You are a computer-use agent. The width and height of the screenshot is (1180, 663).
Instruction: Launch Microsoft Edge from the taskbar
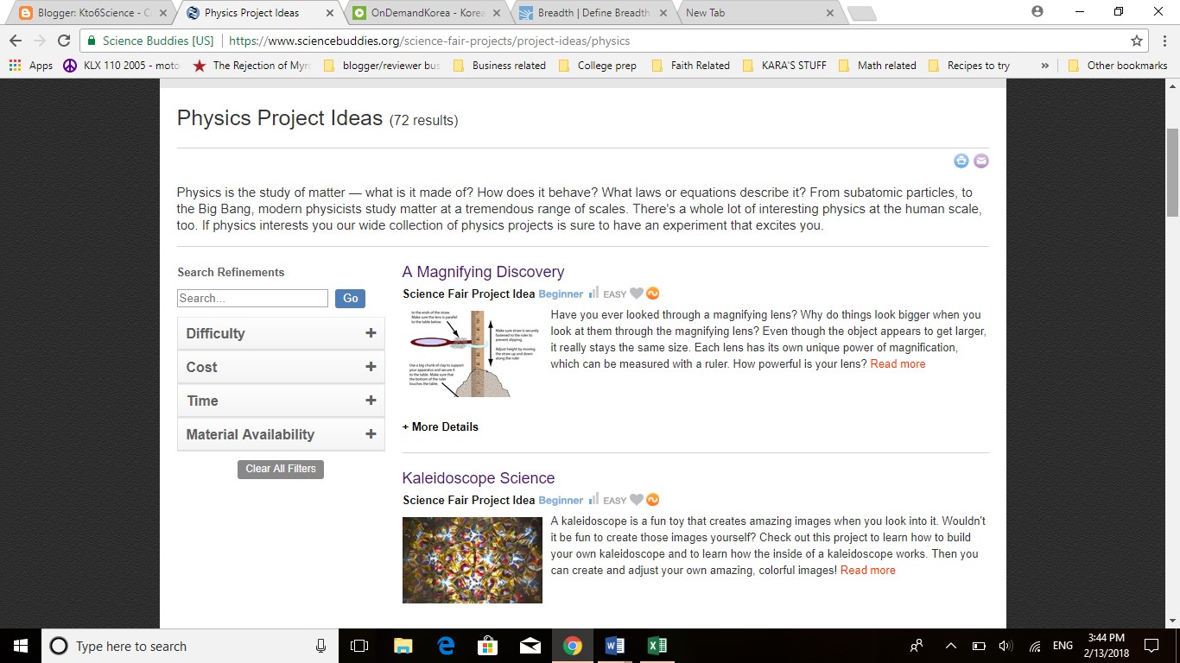(446, 646)
